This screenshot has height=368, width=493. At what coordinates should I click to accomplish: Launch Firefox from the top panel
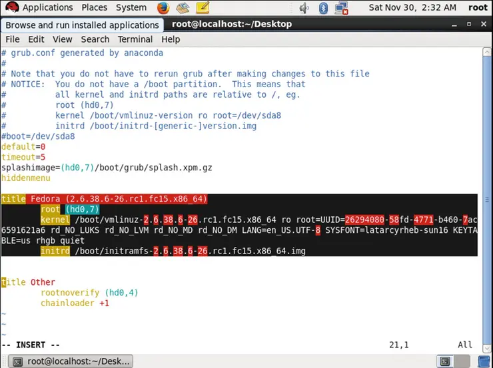point(164,8)
